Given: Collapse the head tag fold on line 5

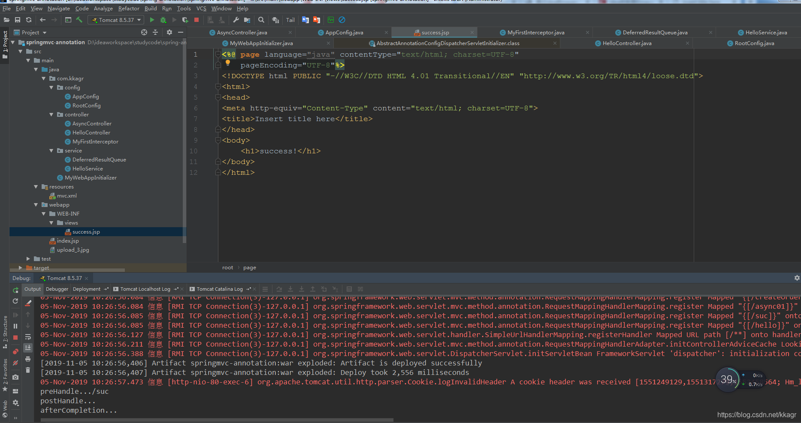Looking at the screenshot, I should pyautogui.click(x=218, y=97).
